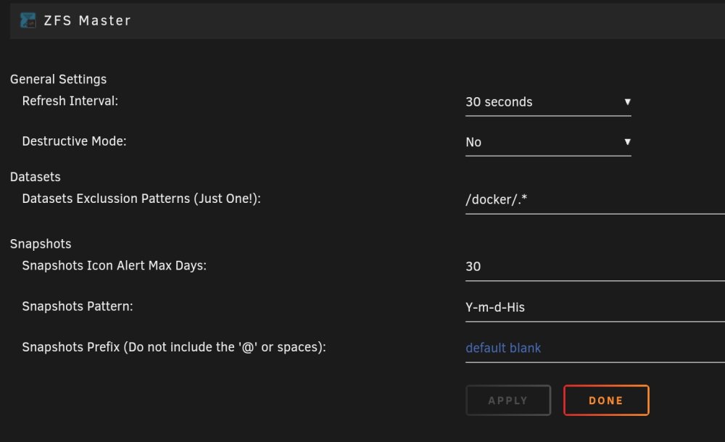Edit the Y-m-d-His Snapshots Pattern field

(595, 307)
